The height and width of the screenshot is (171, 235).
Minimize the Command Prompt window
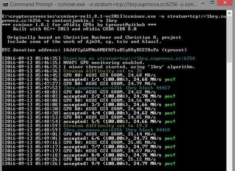tap(203, 3)
